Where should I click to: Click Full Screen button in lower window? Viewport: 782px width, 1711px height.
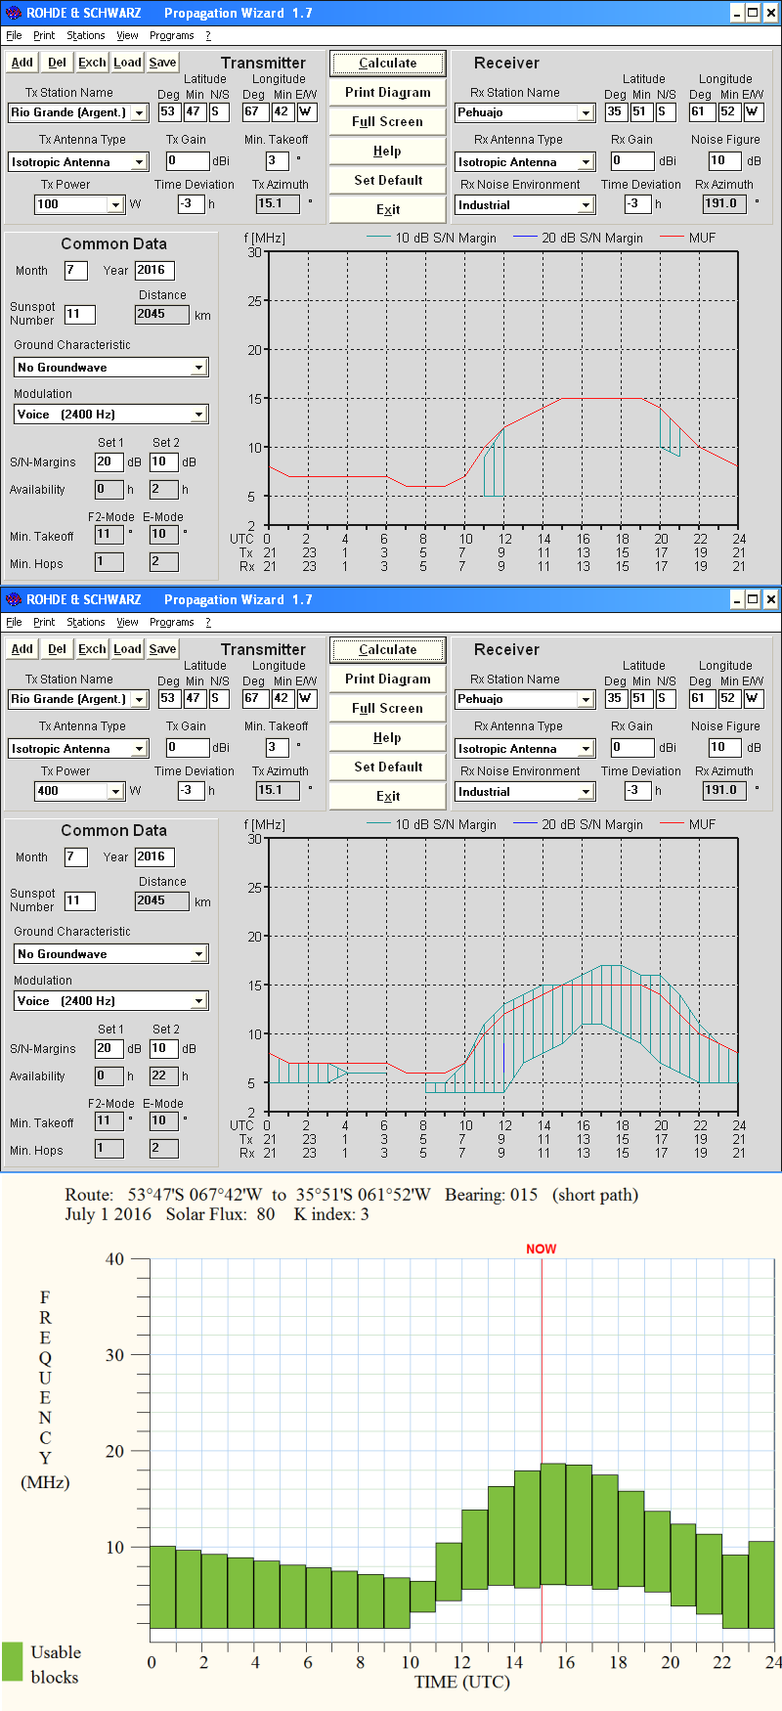tap(388, 709)
